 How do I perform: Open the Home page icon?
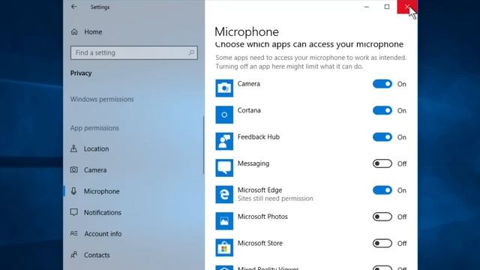tap(74, 31)
